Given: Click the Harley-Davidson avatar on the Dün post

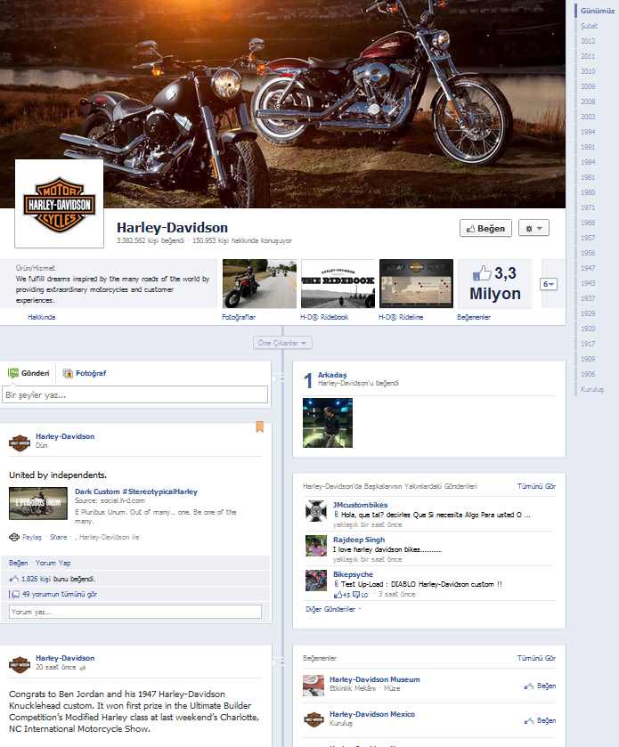Looking at the screenshot, I should (20, 443).
